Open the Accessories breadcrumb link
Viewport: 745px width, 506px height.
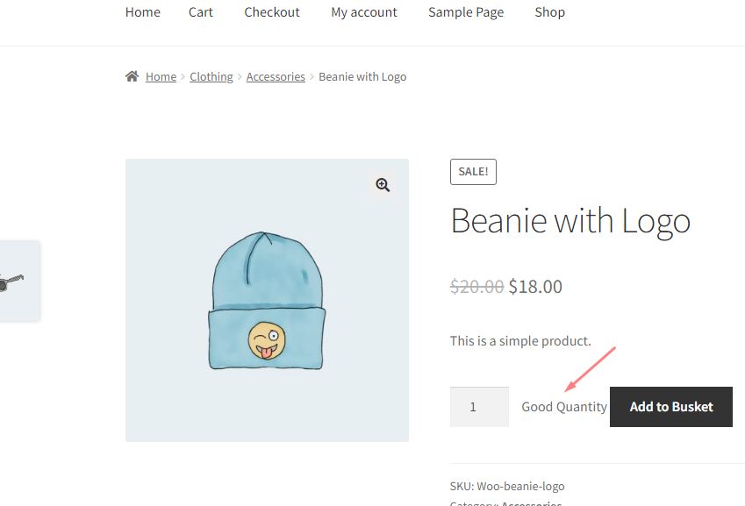pyautogui.click(x=276, y=77)
